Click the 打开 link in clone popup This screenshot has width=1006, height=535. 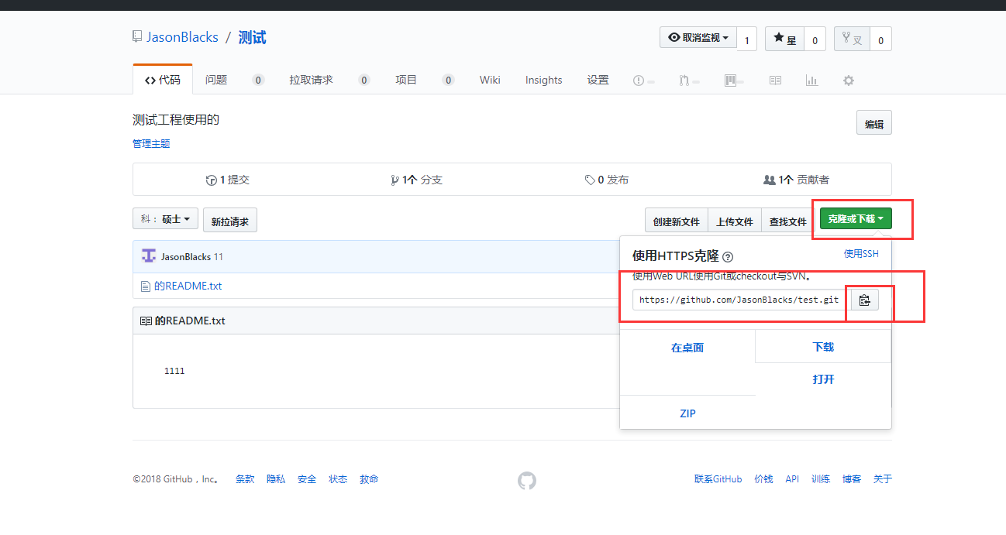click(x=823, y=379)
